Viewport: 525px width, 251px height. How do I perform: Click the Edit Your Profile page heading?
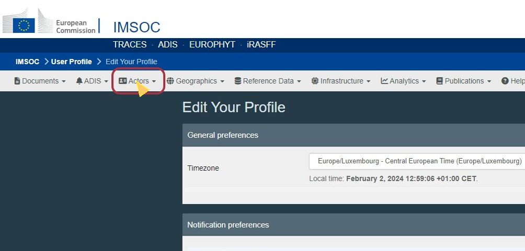click(x=234, y=107)
